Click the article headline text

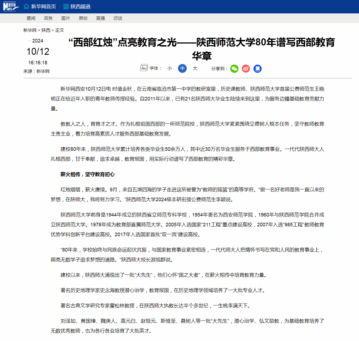click(x=202, y=49)
